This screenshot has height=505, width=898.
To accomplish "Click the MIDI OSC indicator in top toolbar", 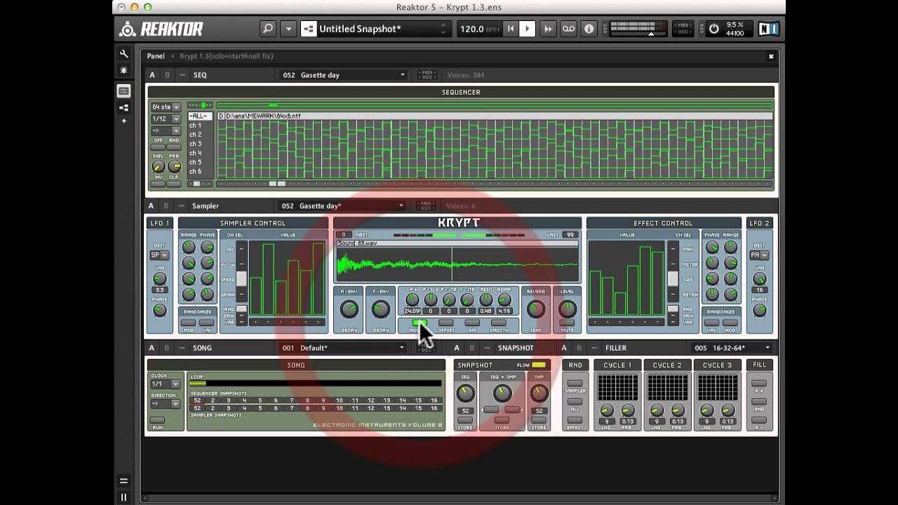I will [x=683, y=29].
